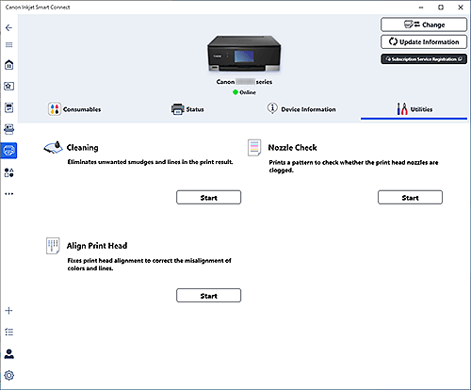Image resolution: width=471 pixels, height=390 pixels.
Task: Switch to the Status tab
Action: pyautogui.click(x=187, y=109)
